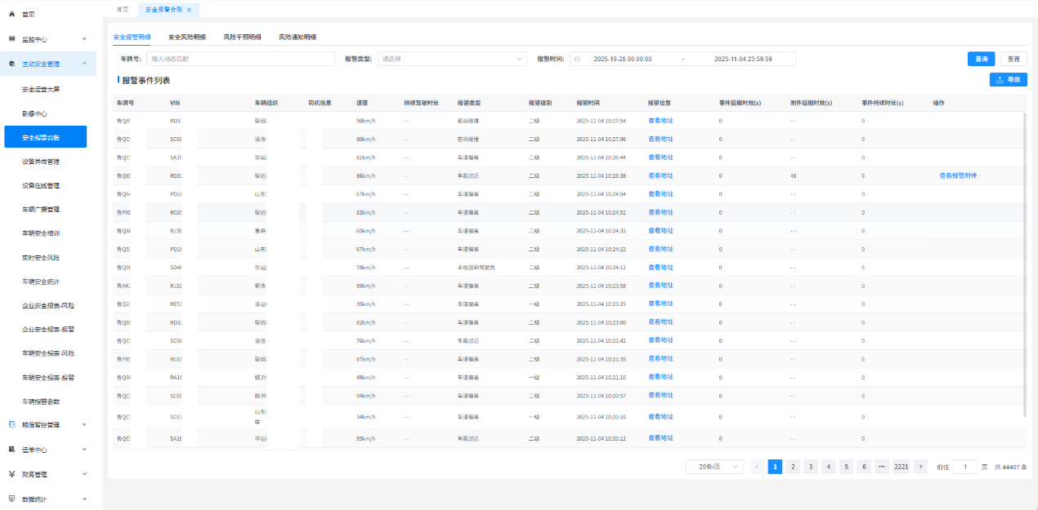The image size is (1038, 510).
Task: Collapse the 主动安全管理 menu chevron
Action: click(84, 64)
